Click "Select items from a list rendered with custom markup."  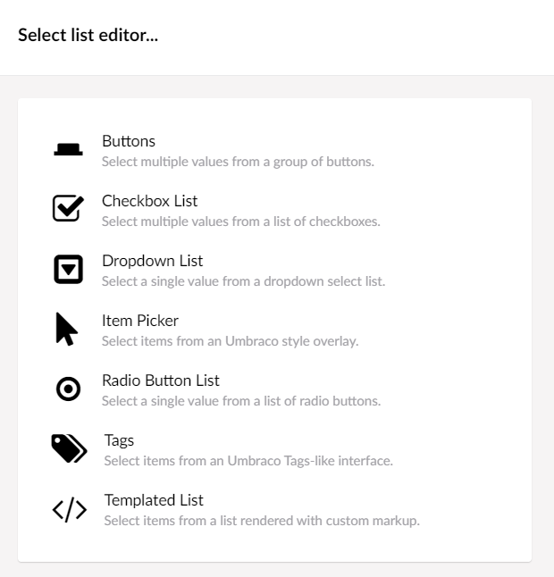coord(262,521)
